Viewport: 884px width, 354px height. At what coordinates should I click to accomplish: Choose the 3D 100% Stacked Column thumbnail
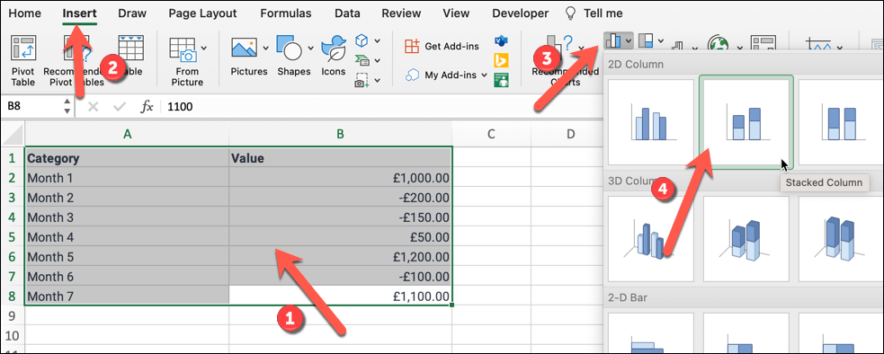coord(841,238)
